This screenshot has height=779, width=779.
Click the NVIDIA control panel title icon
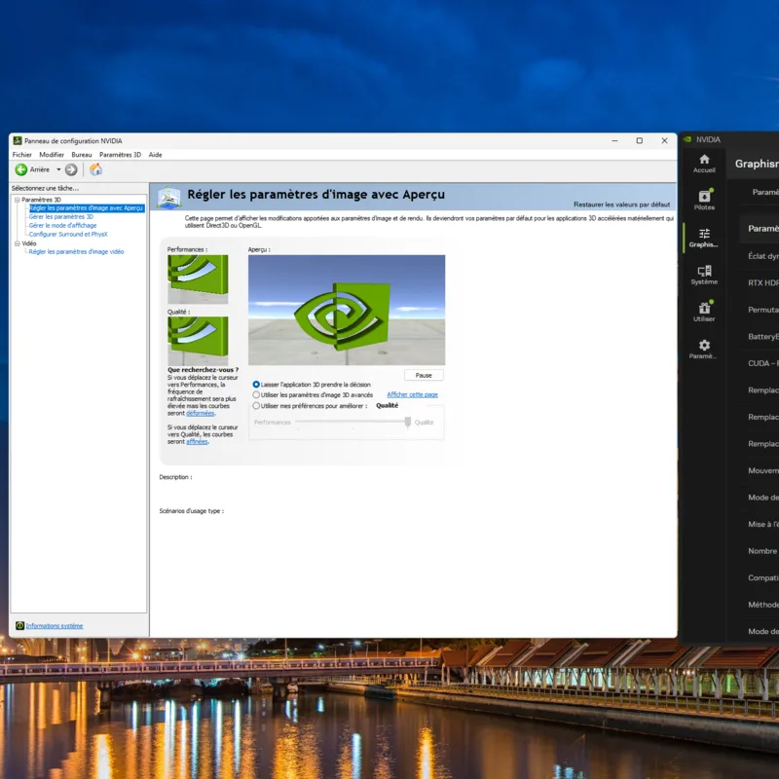point(18,141)
